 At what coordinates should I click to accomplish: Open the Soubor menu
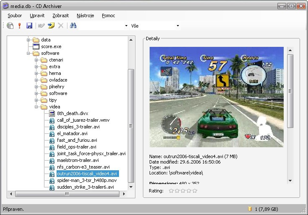point(15,15)
